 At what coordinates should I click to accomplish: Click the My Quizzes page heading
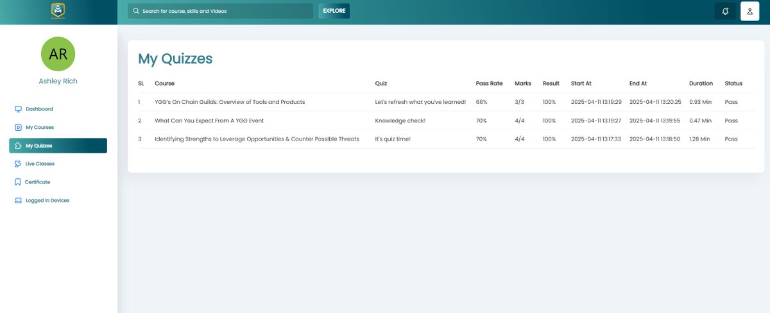(175, 59)
